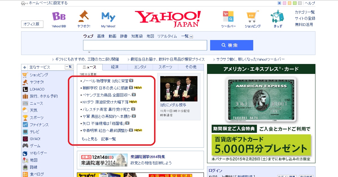
Task: Open 政党との相性を診断しよう link
Action: click(151, 163)
